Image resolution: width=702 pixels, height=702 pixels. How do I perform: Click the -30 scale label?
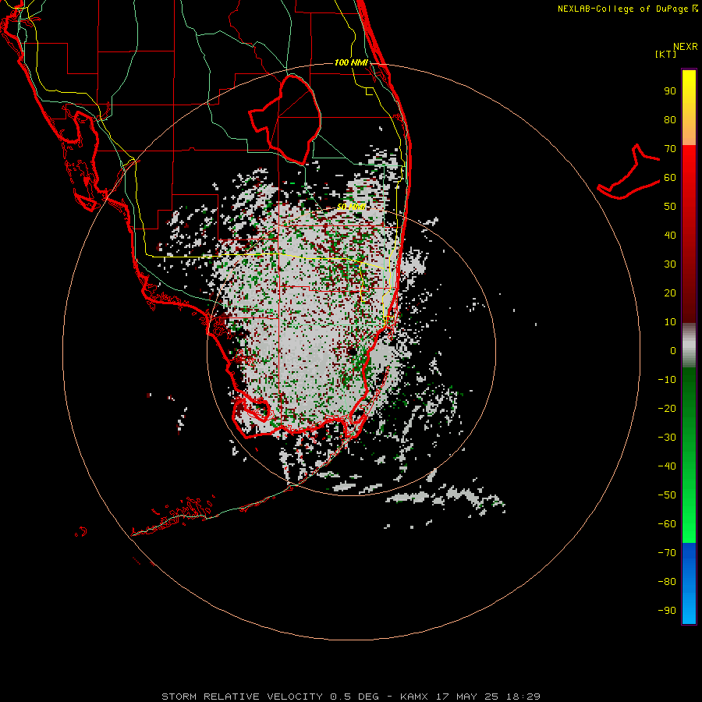tap(667, 438)
